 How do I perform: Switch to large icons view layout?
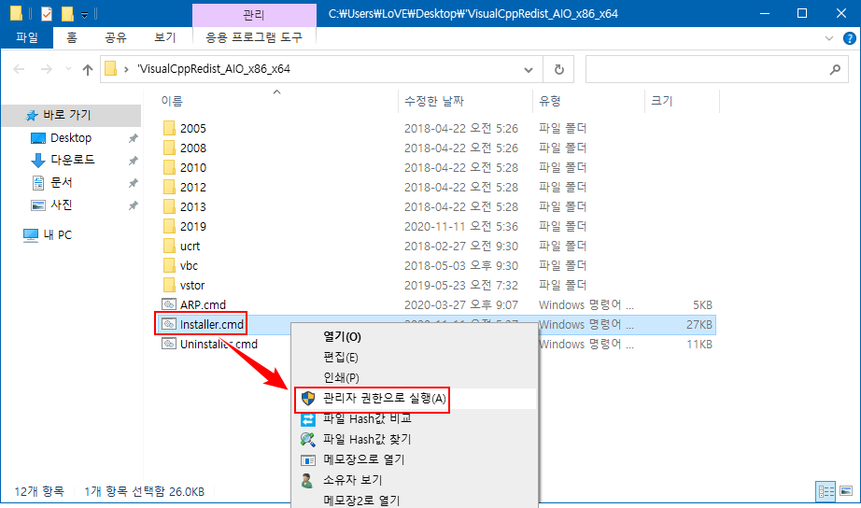click(846, 491)
